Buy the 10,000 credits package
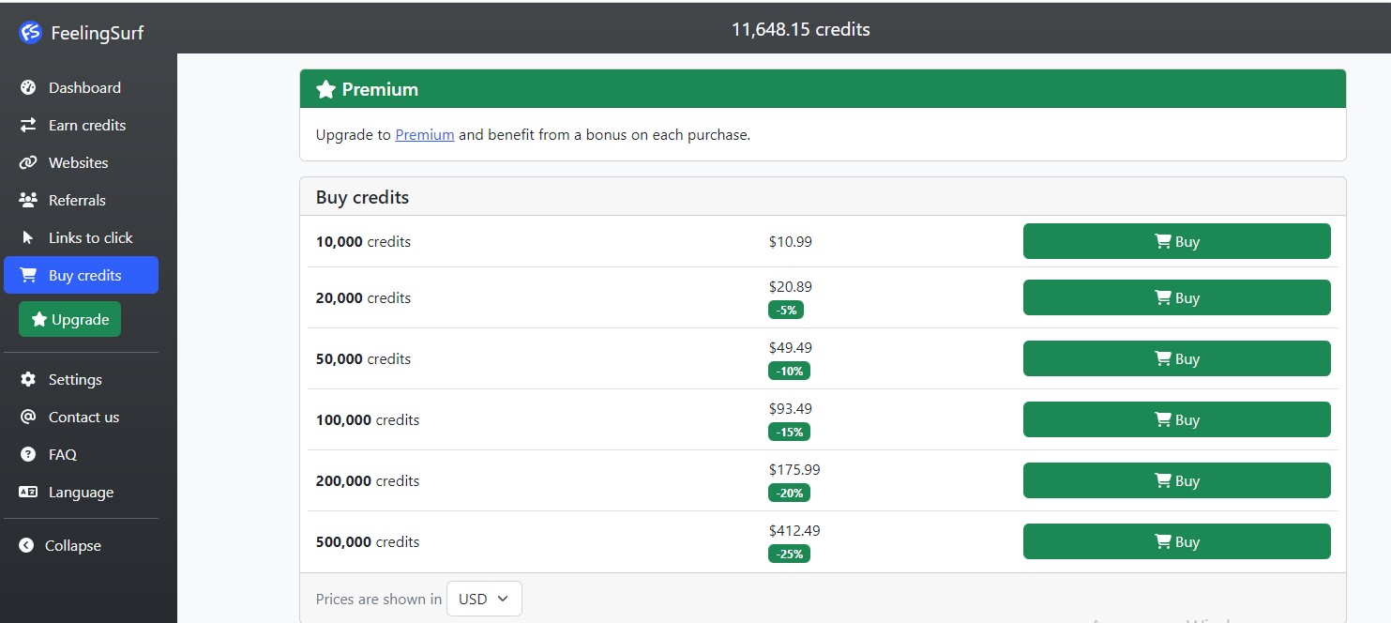The width and height of the screenshot is (1391, 623). [1176, 241]
